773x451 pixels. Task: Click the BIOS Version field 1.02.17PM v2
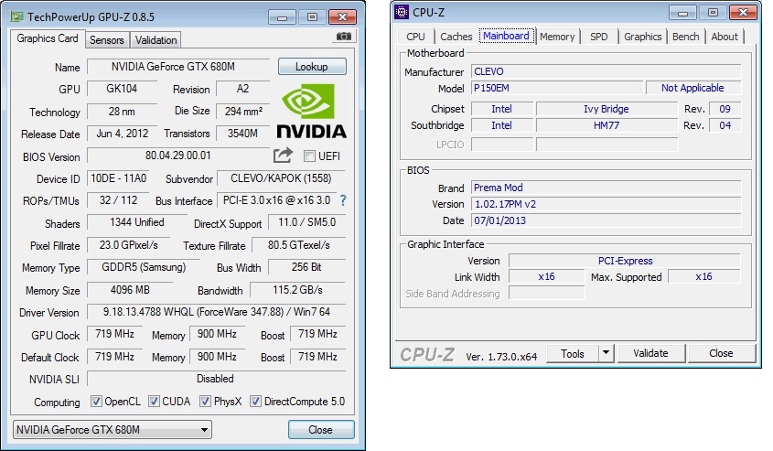(x=606, y=204)
